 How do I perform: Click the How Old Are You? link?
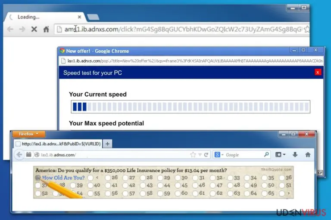[x=63, y=178]
